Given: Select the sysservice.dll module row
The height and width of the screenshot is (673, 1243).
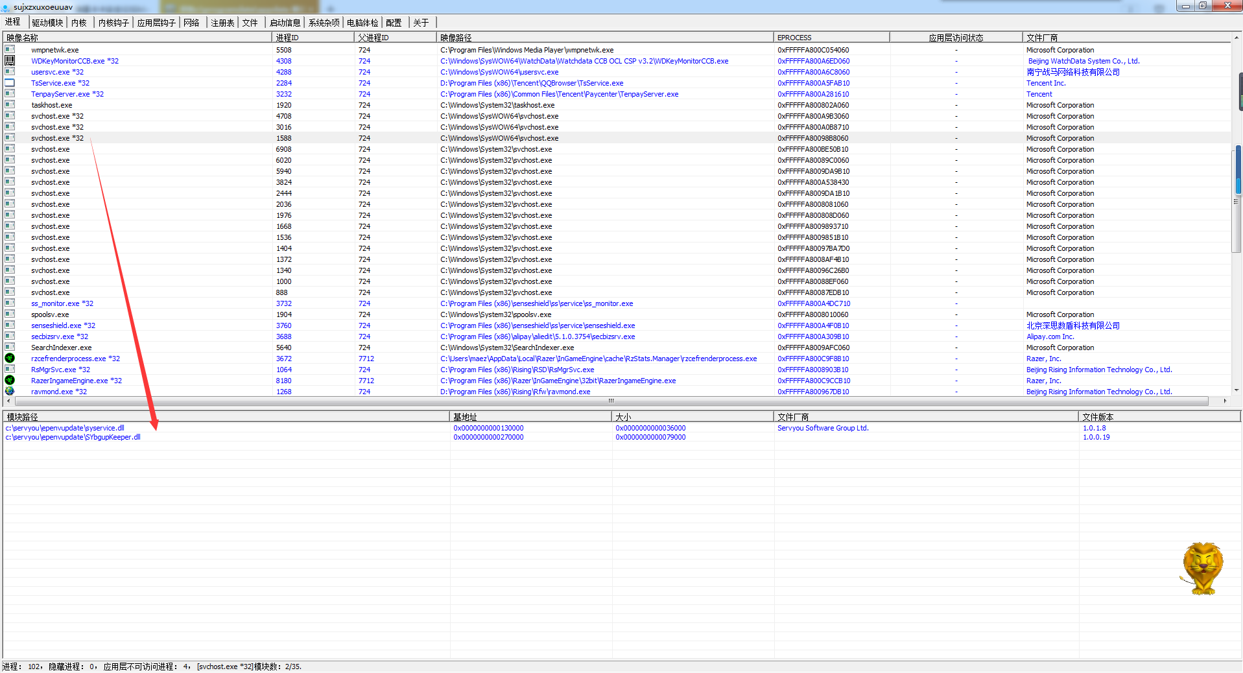Looking at the screenshot, I should click(x=621, y=428).
